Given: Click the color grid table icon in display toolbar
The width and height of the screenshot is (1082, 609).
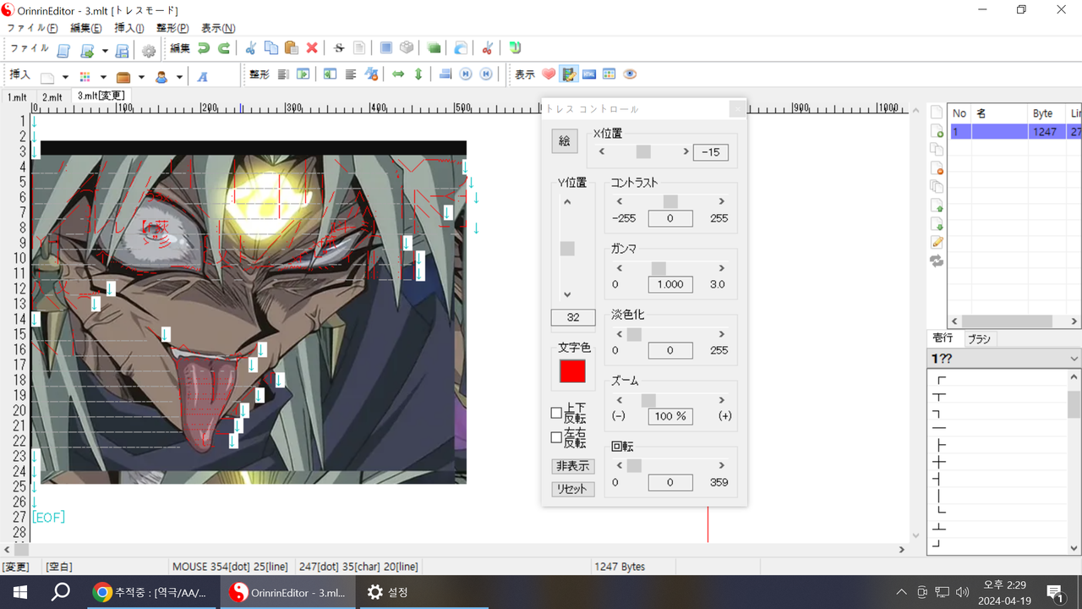Looking at the screenshot, I should pyautogui.click(x=609, y=74).
